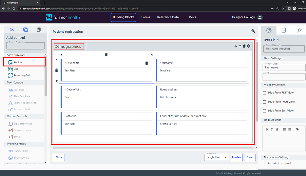
Task: Open validation checkmark tab in properties panel
Action: 284,30
